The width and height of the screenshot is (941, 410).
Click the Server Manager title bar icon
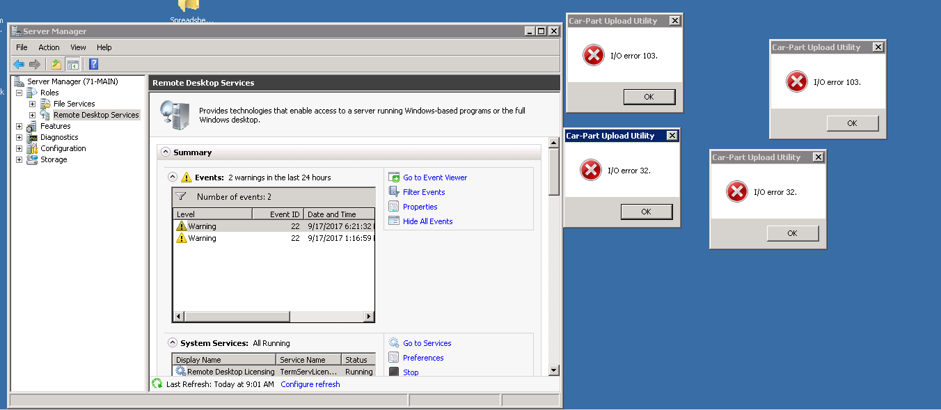(x=16, y=31)
